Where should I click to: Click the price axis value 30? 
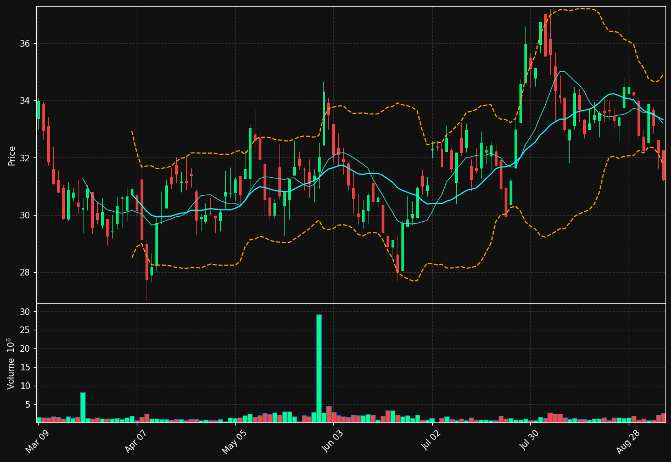pyautogui.click(x=26, y=215)
